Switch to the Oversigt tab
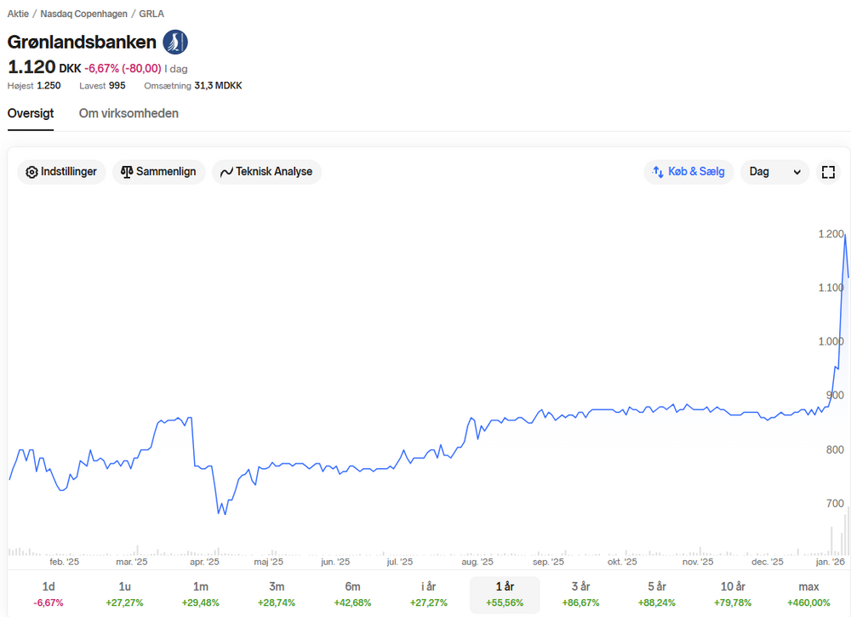This screenshot has width=851, height=617. click(x=31, y=113)
